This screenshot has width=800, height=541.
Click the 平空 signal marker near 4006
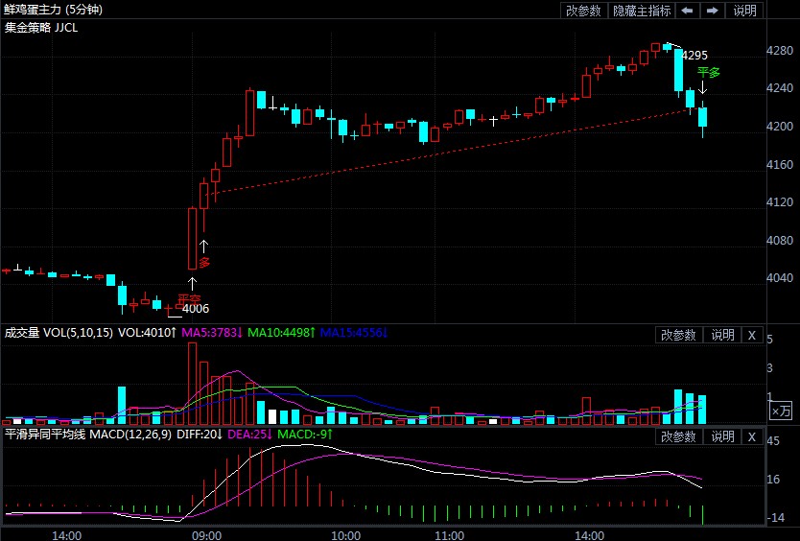pyautogui.click(x=189, y=299)
